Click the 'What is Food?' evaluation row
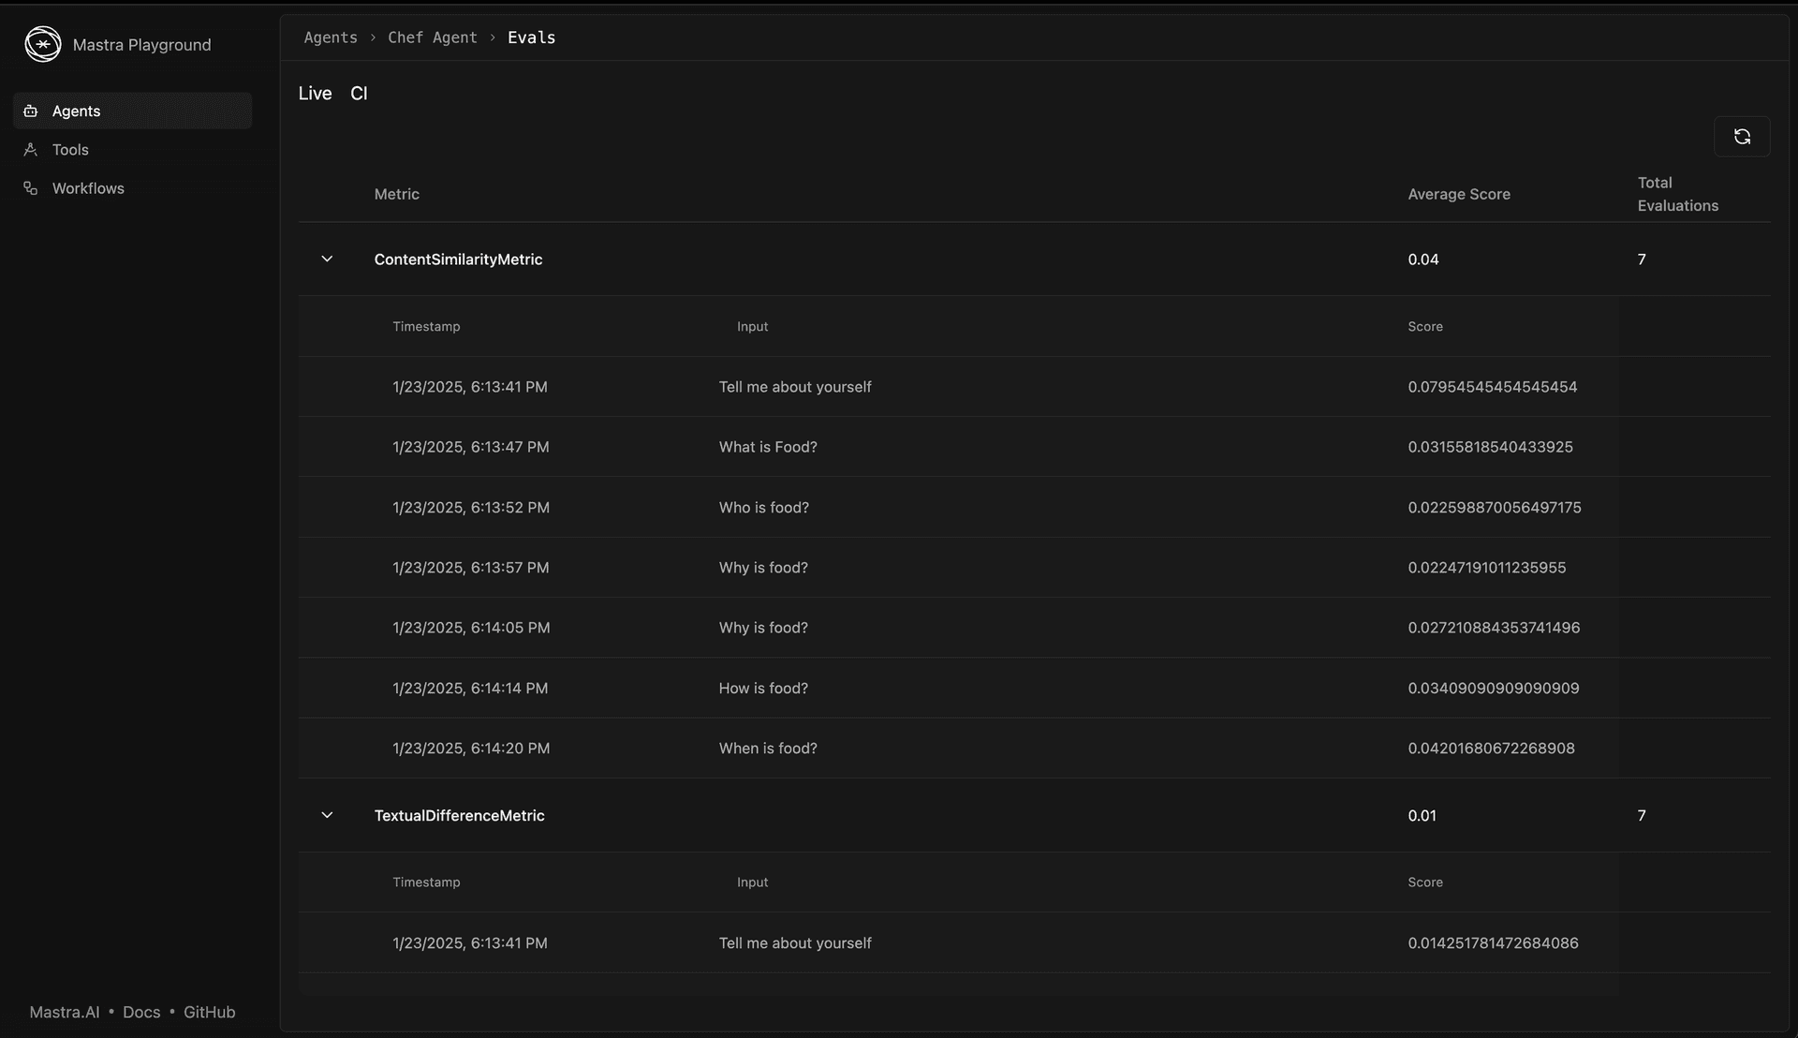This screenshot has height=1038, width=1798. click(x=768, y=447)
